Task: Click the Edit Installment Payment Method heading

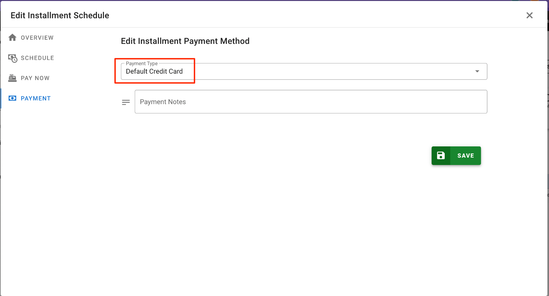Action: pos(185,41)
